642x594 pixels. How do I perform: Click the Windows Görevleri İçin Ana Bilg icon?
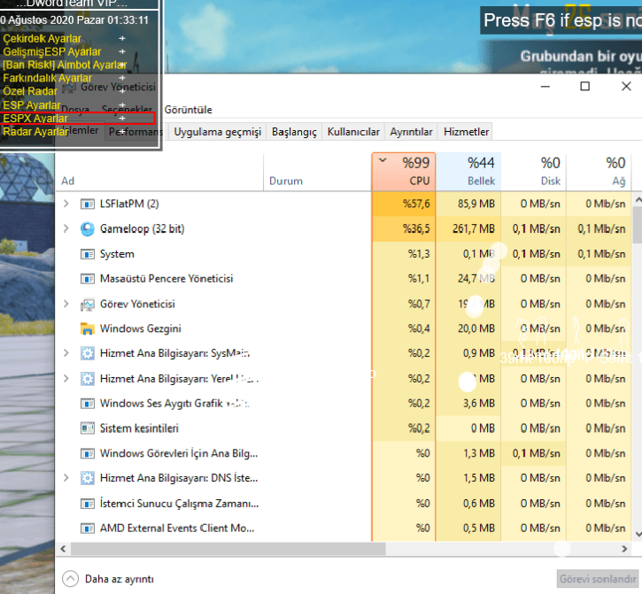(x=87, y=453)
